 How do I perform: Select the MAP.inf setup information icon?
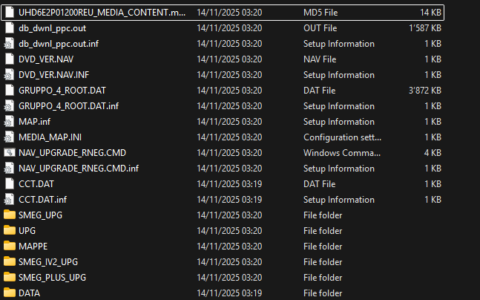coord(10,121)
